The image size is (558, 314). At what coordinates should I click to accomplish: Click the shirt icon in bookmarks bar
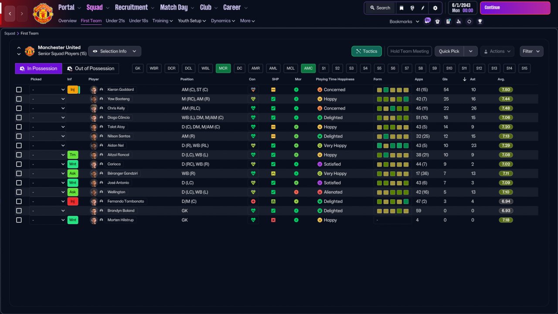tap(438, 21)
